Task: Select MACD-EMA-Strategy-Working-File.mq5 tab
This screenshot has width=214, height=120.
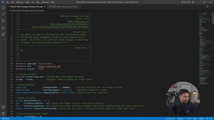Action: tap(27, 7)
